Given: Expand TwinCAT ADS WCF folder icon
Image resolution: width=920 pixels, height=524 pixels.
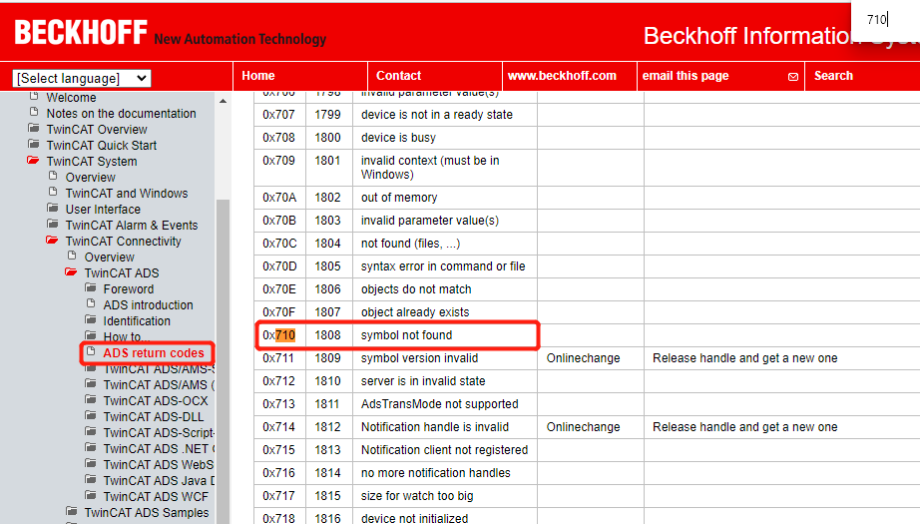Looking at the screenshot, I should pyautogui.click(x=91, y=495).
